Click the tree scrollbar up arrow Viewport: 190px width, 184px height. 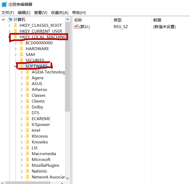pyautogui.click(x=67, y=19)
